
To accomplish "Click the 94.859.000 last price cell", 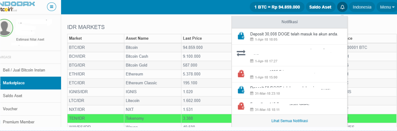I will (206, 47).
